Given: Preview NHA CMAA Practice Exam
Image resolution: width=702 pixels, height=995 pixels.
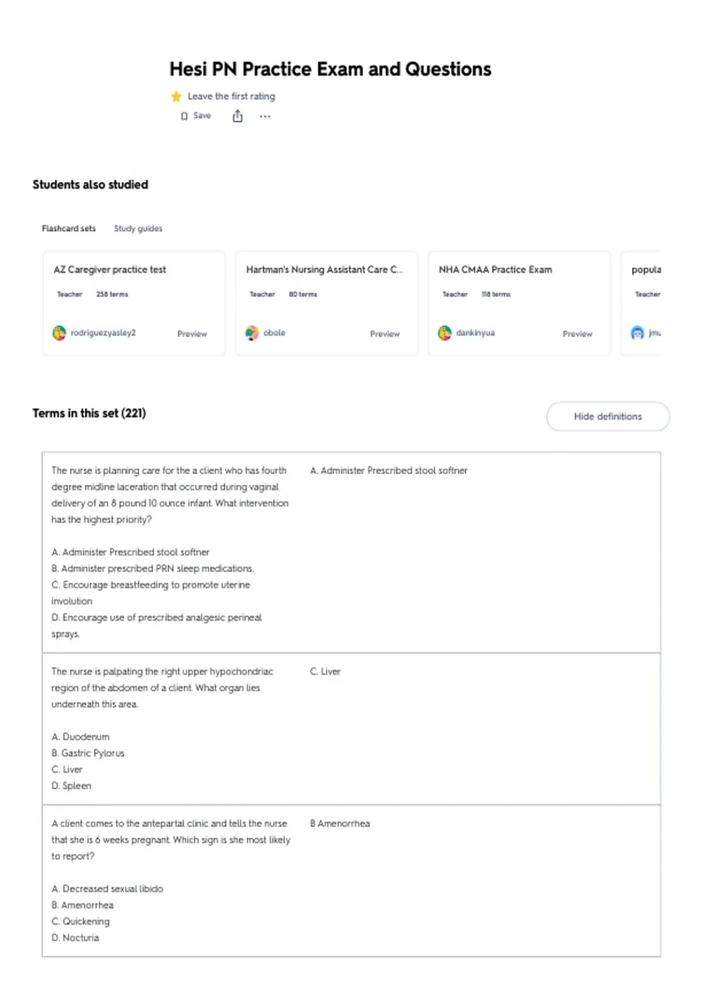Looking at the screenshot, I should (x=577, y=334).
